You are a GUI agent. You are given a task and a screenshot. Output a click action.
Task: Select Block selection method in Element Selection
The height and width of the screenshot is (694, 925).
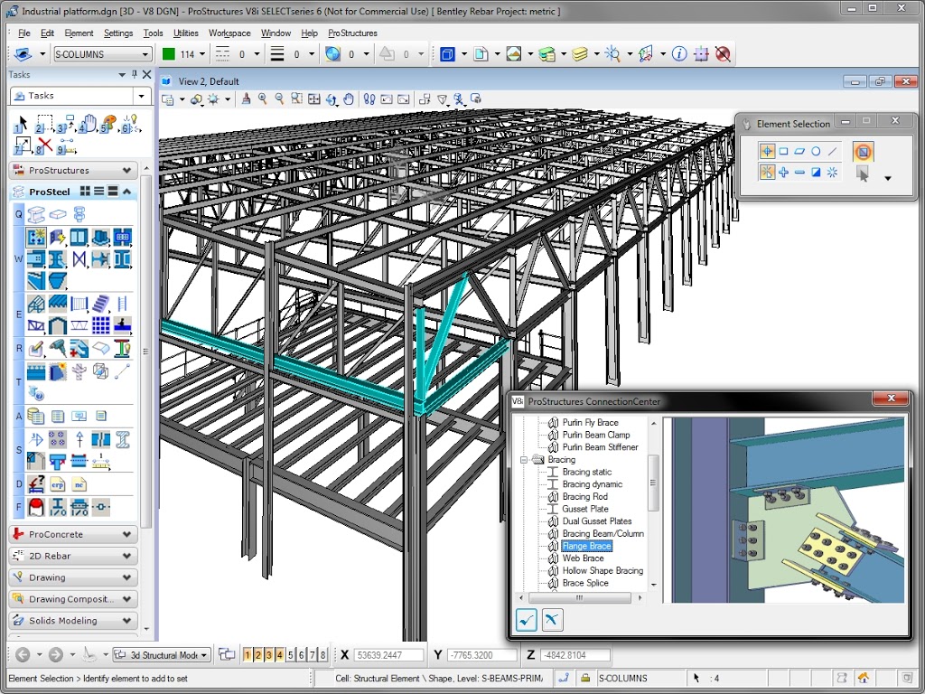click(783, 152)
